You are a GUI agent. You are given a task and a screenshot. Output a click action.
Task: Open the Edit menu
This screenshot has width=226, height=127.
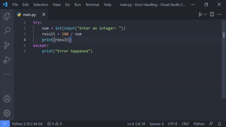tap(25, 5)
